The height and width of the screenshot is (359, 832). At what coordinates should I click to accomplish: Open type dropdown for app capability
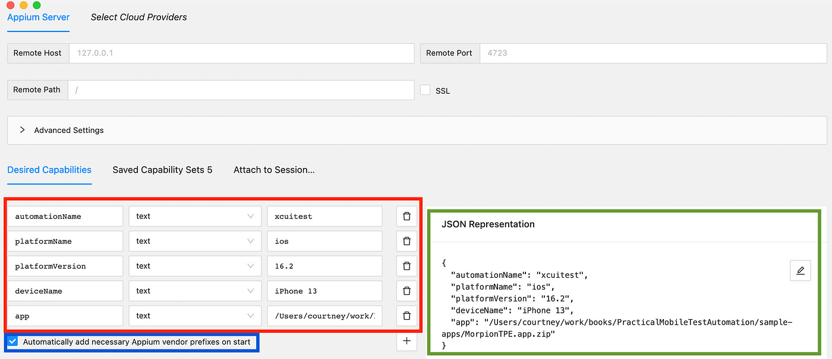tap(195, 316)
